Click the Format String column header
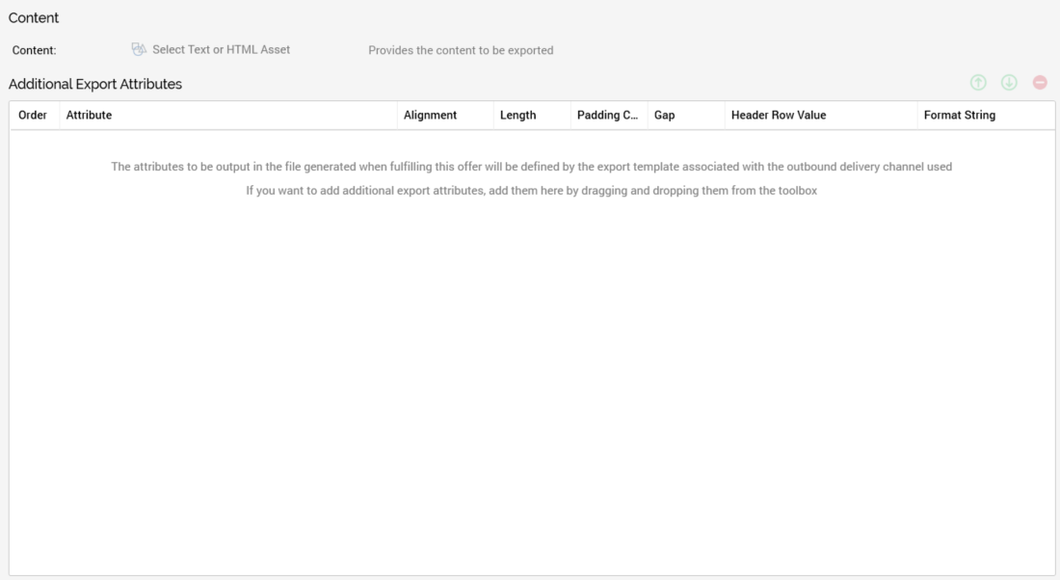Image resolution: width=1060 pixels, height=580 pixels. (x=959, y=115)
